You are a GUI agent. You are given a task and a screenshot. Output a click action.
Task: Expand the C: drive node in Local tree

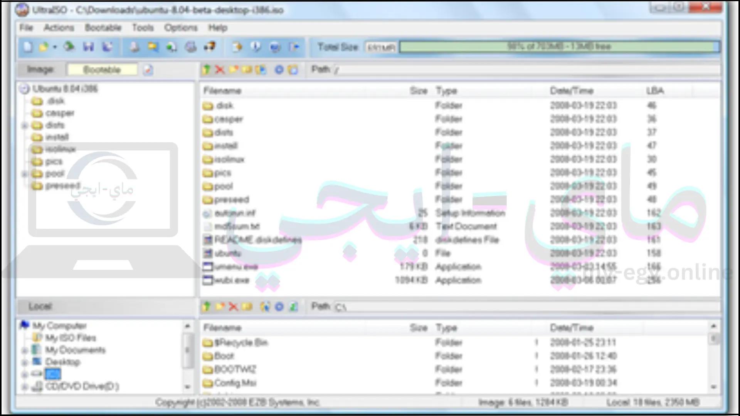click(x=25, y=374)
